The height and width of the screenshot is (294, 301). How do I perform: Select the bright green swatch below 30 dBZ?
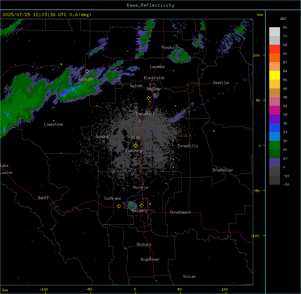[x=274, y=145]
